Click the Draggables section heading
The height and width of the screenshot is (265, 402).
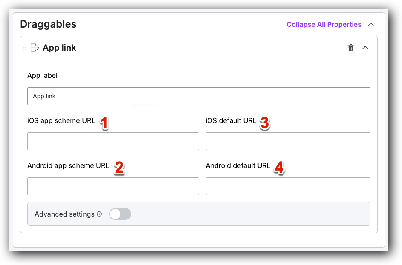[x=49, y=24]
